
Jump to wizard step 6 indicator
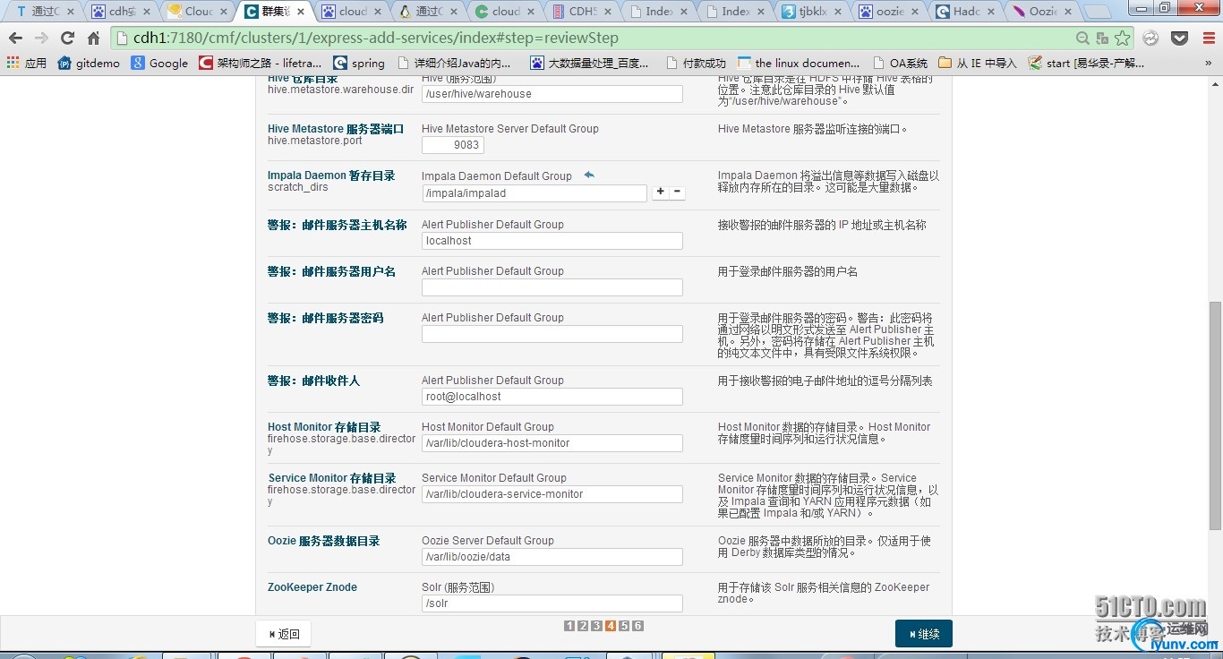click(x=637, y=626)
